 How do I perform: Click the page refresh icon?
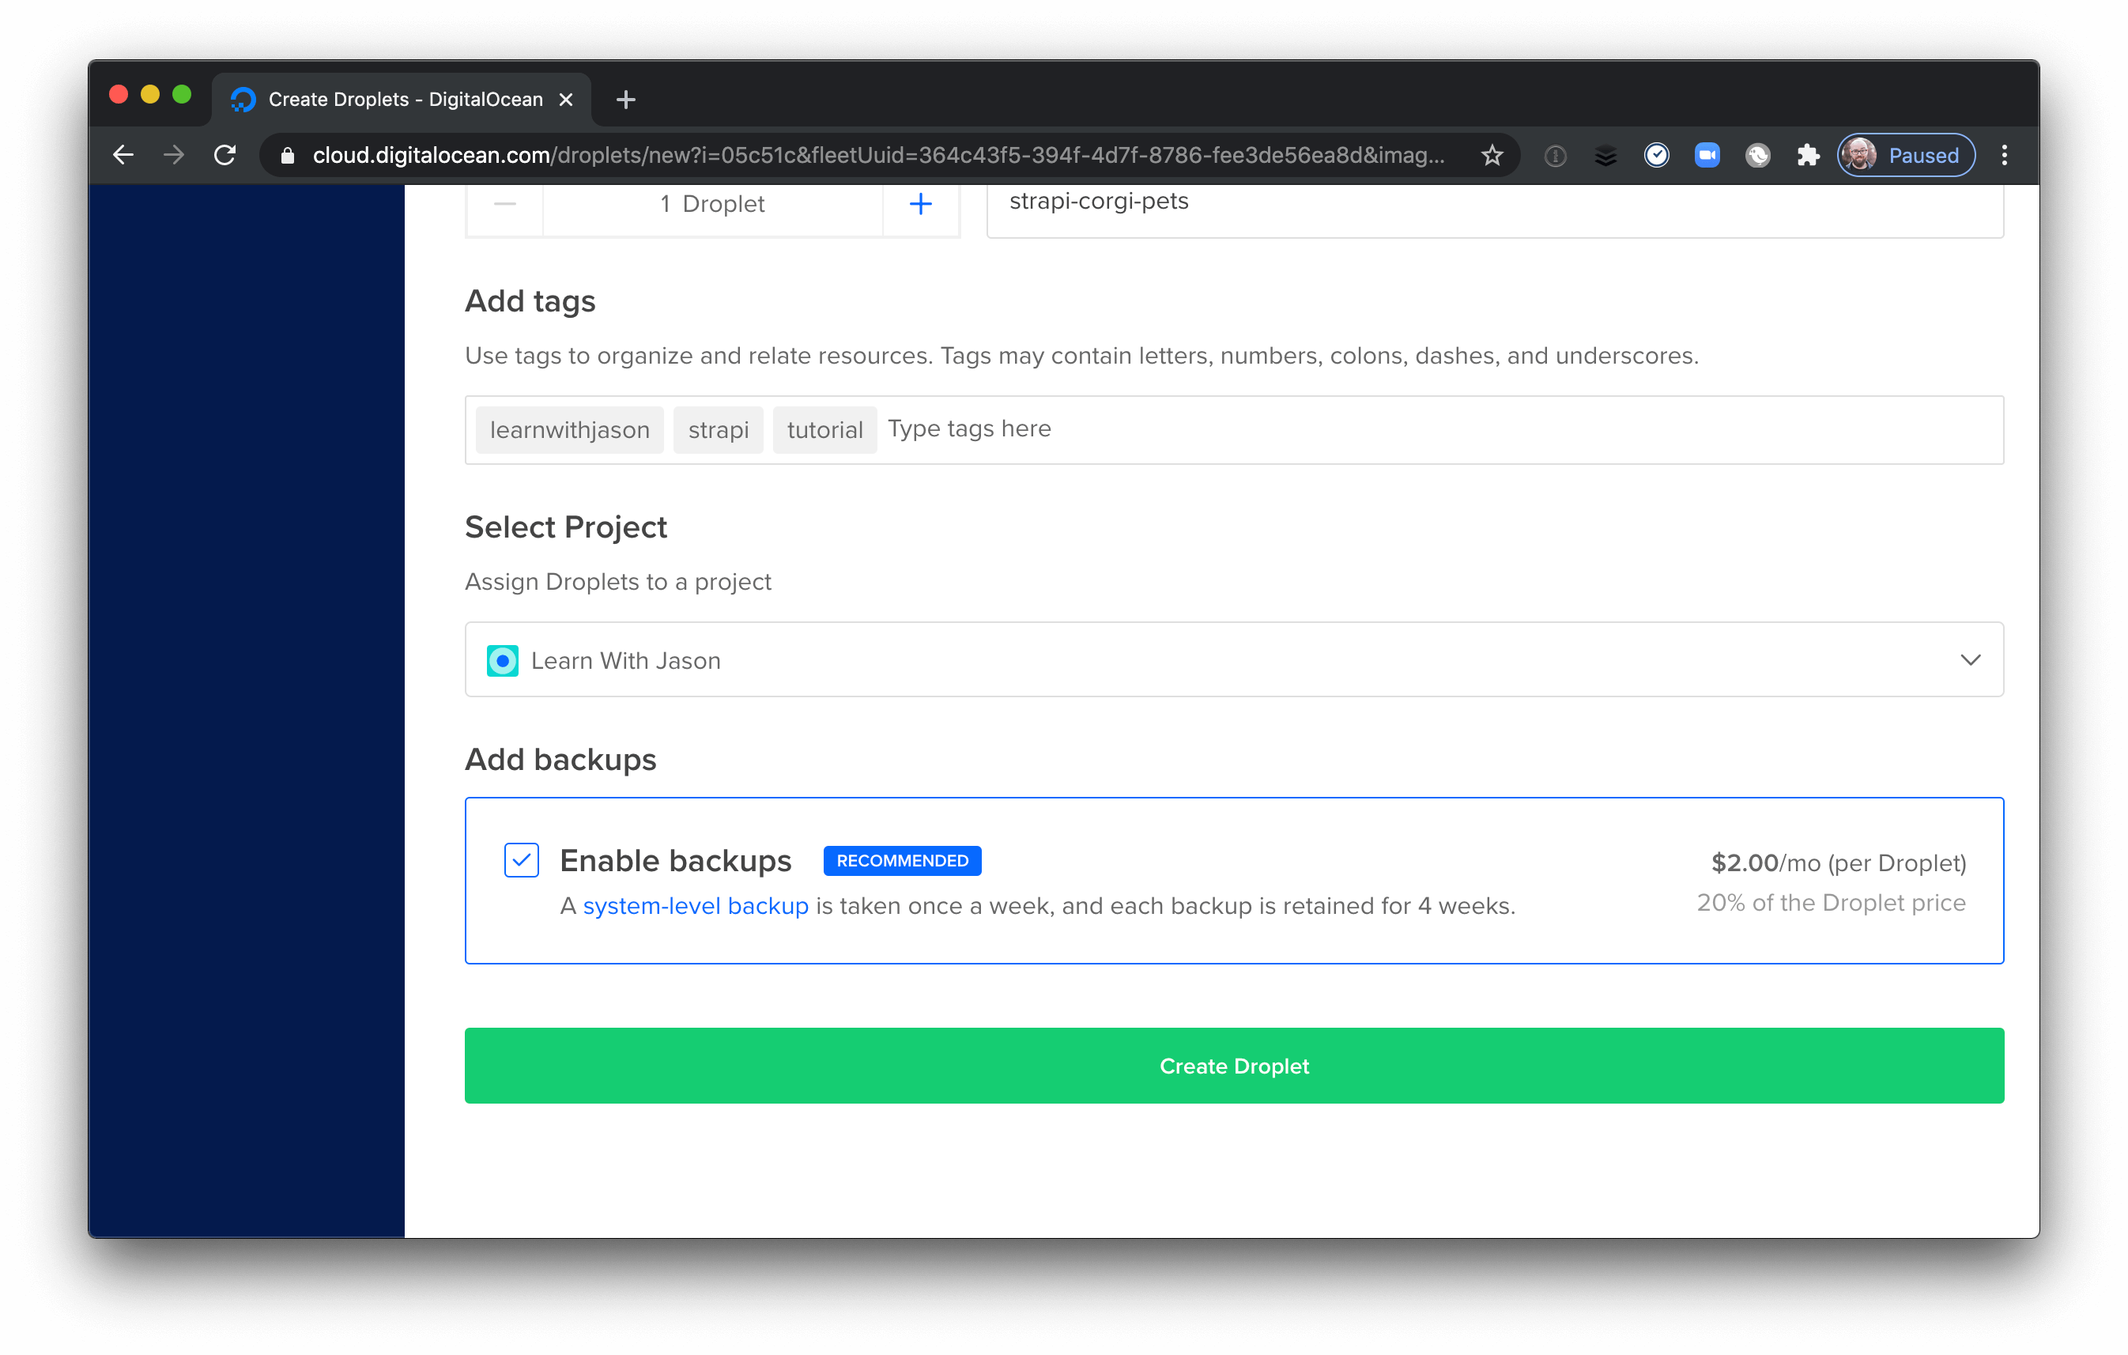pos(225,155)
